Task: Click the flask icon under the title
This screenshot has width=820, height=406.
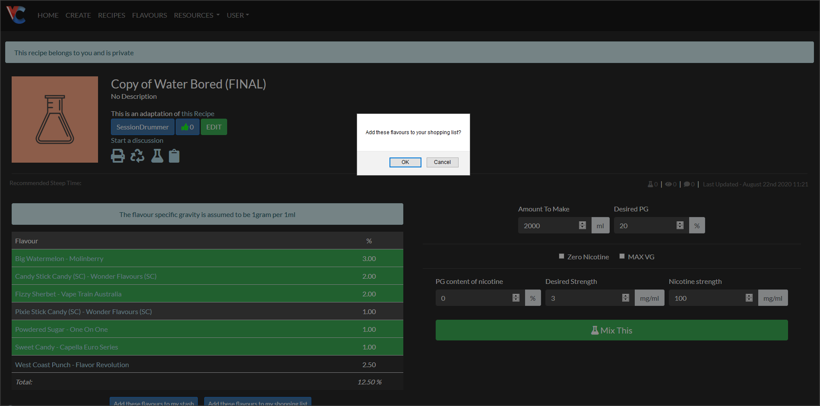Action: (157, 156)
